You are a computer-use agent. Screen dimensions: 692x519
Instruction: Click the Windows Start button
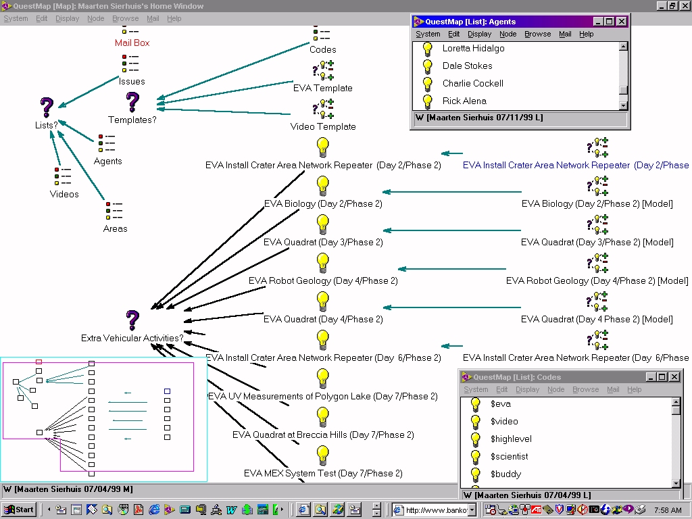(x=19, y=510)
